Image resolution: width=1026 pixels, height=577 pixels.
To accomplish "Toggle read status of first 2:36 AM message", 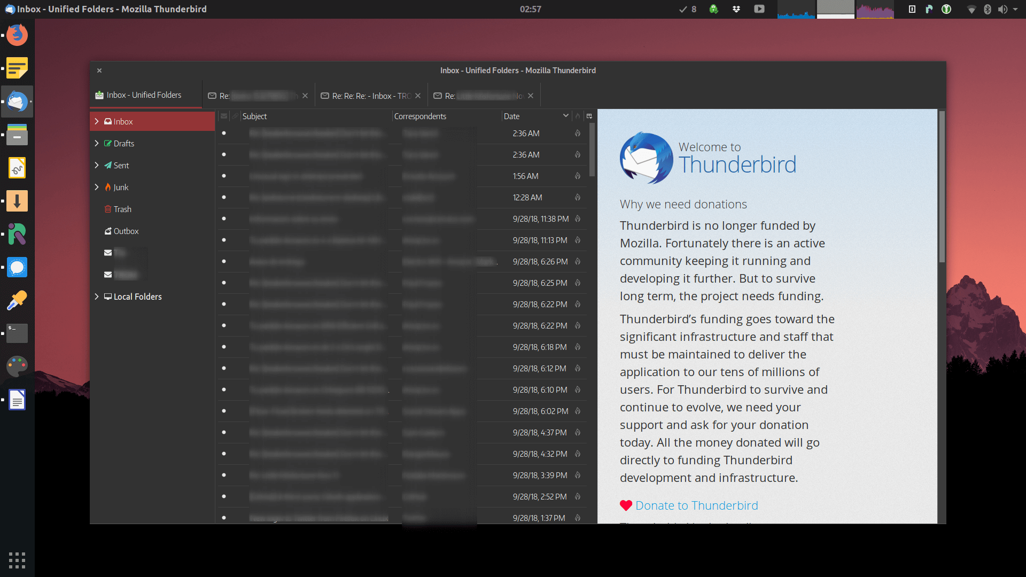I will coord(224,133).
